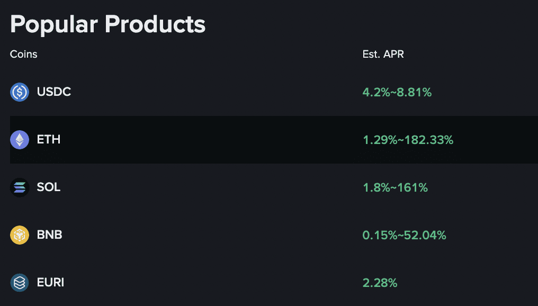The image size is (538, 306).
Task: Click the 4.2%~8.81% APR value
Action: click(x=397, y=93)
